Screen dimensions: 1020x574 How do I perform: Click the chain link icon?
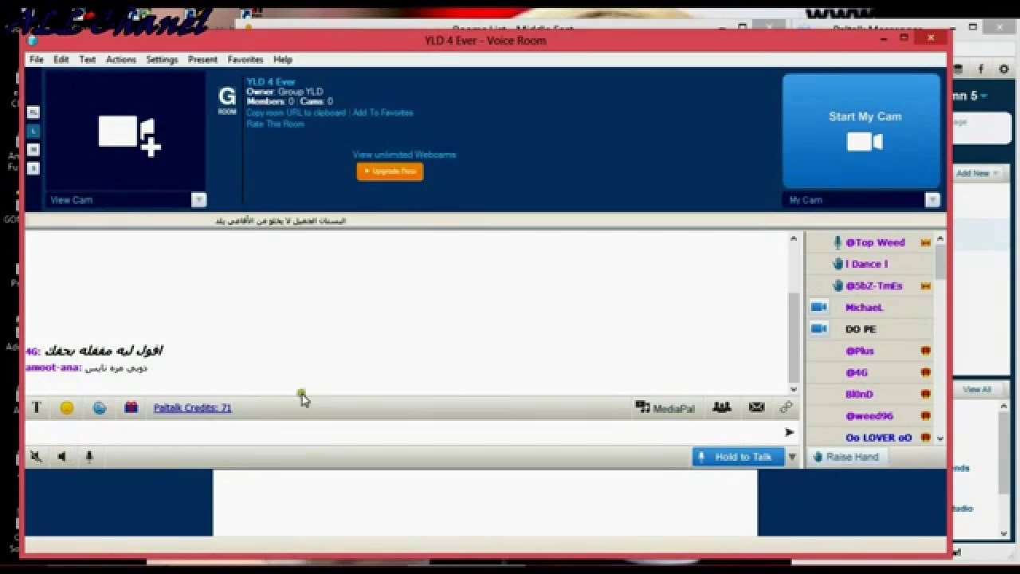(x=787, y=407)
